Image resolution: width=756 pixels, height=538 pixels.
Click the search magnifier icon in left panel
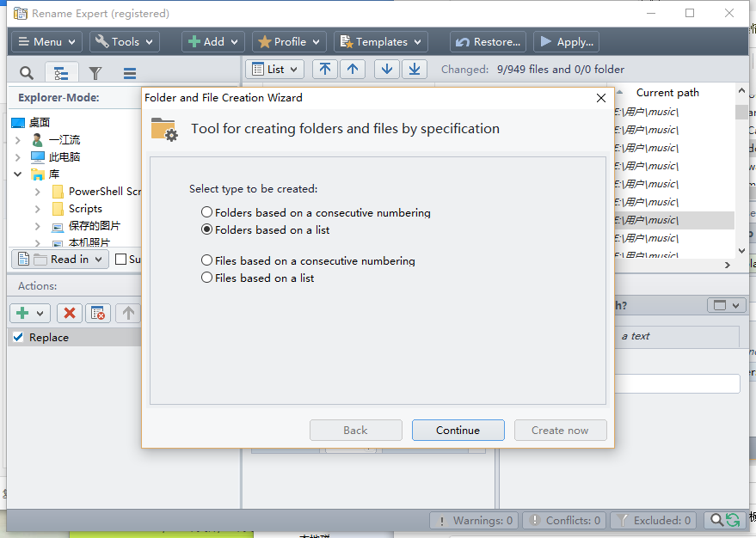pos(27,73)
